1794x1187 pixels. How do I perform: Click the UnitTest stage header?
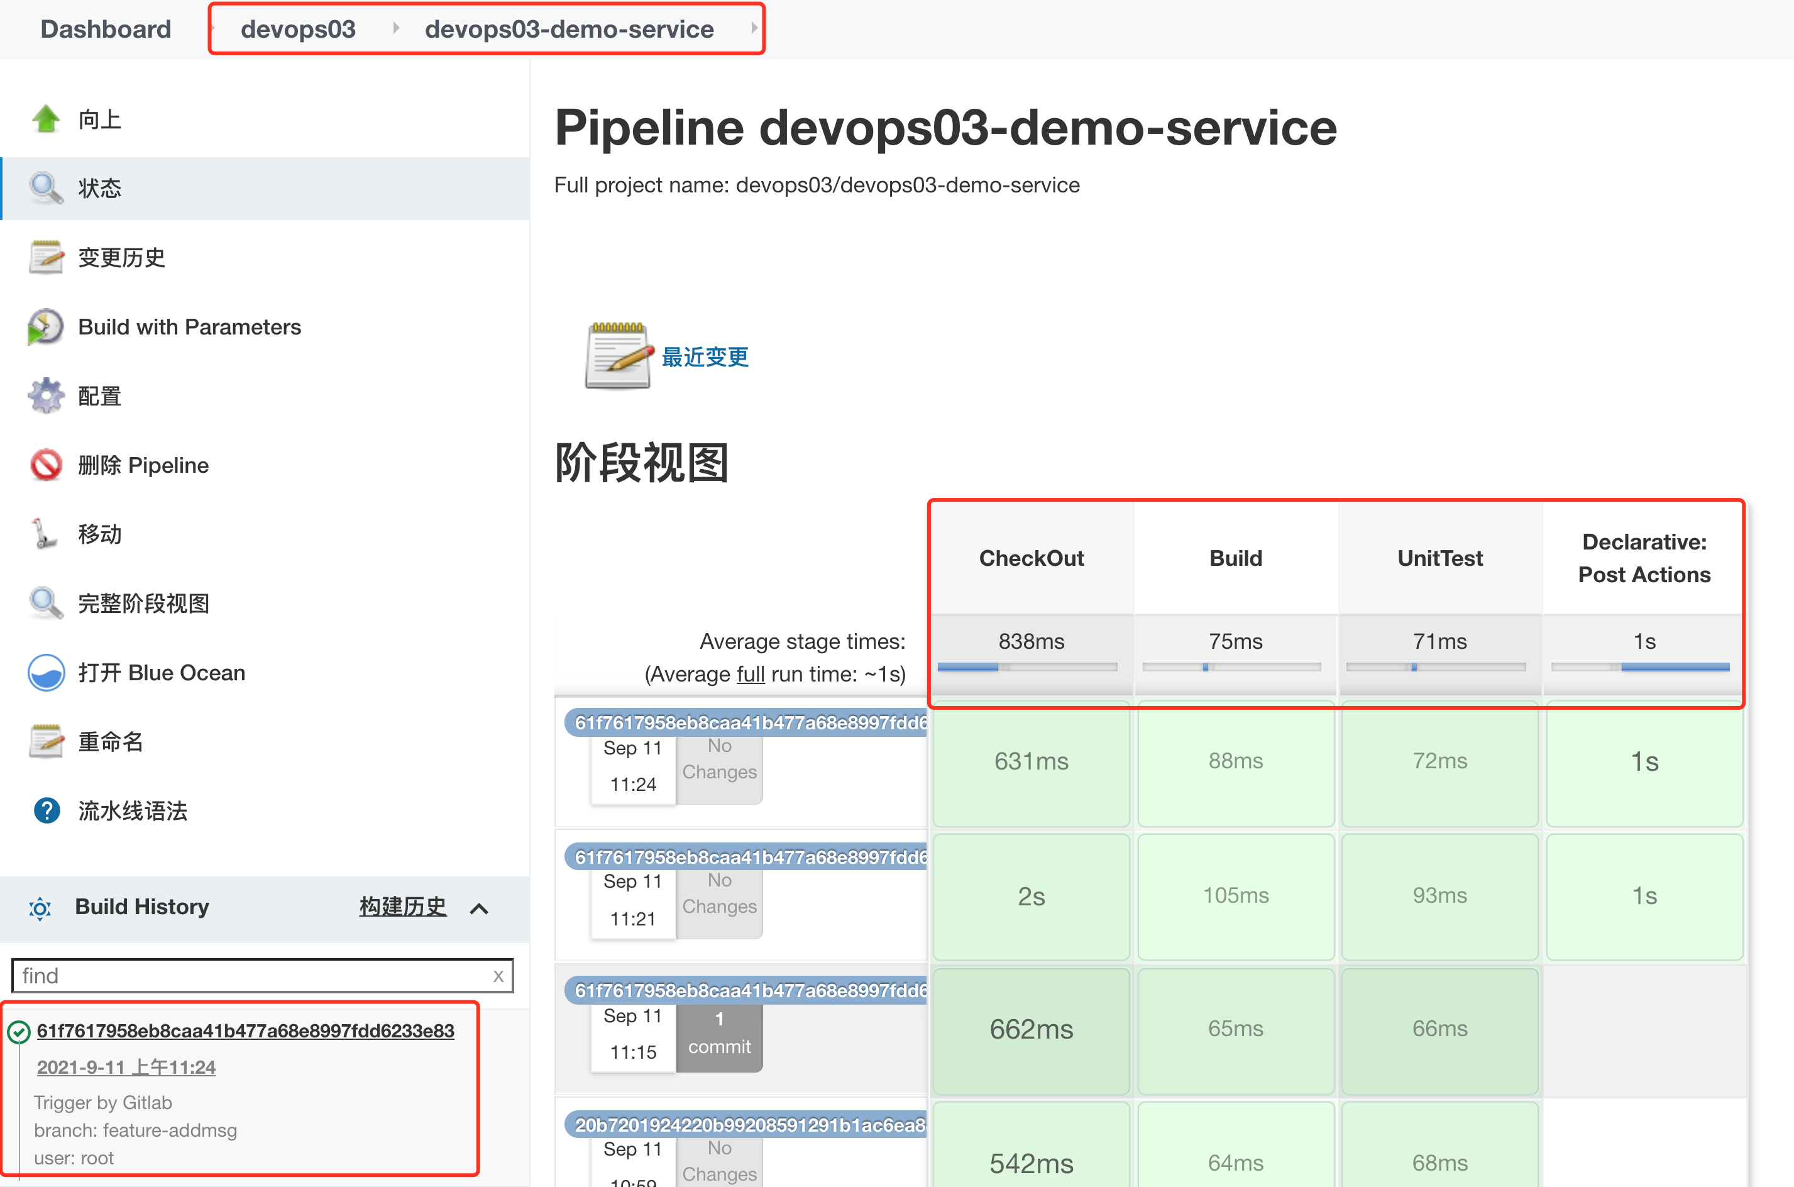[1440, 558]
